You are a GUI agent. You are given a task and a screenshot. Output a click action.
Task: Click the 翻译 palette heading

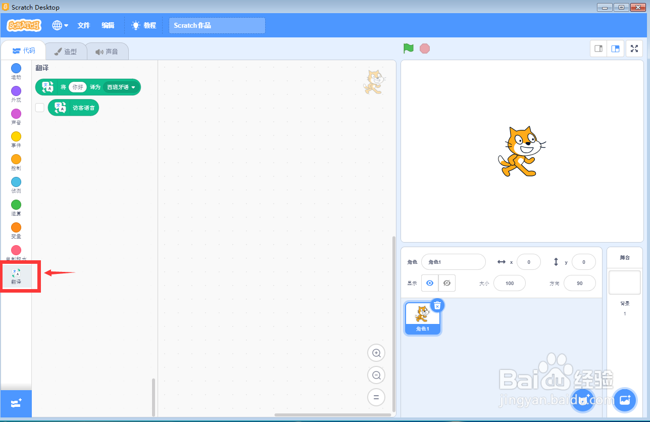coord(42,68)
